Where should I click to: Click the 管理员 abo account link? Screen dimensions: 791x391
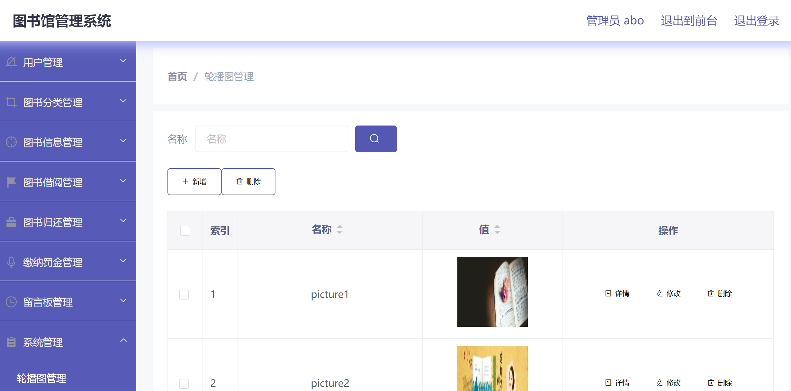point(615,21)
